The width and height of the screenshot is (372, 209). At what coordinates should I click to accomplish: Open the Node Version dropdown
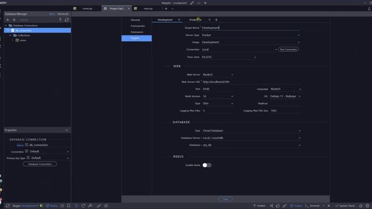coord(218,96)
